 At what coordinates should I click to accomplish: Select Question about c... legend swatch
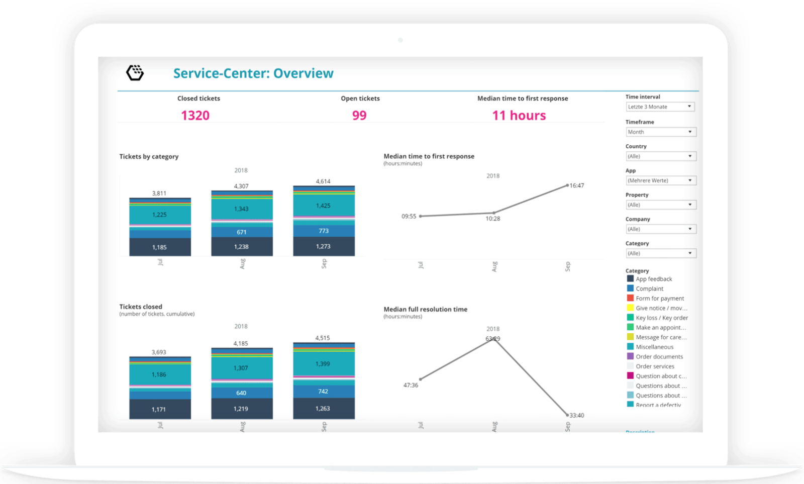(630, 376)
